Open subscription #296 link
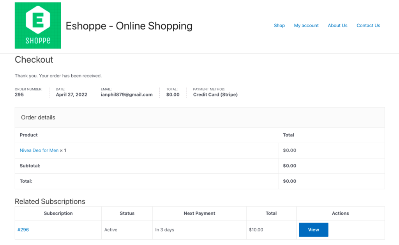The width and height of the screenshot is (399, 245). coord(23,230)
